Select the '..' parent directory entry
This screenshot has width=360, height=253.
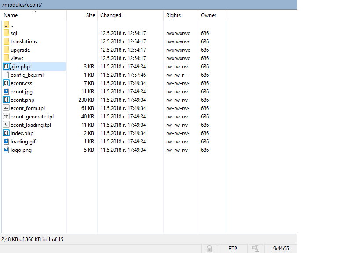(x=12, y=25)
